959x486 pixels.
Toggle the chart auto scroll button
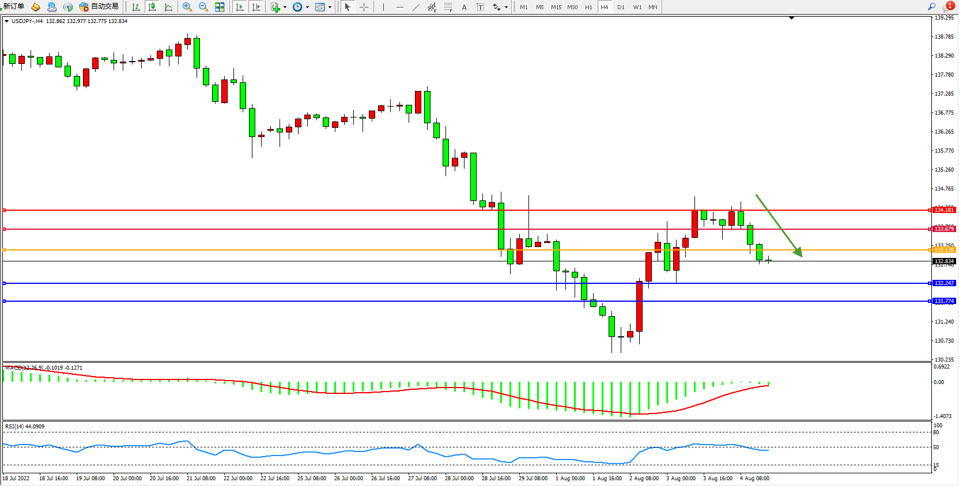click(240, 7)
